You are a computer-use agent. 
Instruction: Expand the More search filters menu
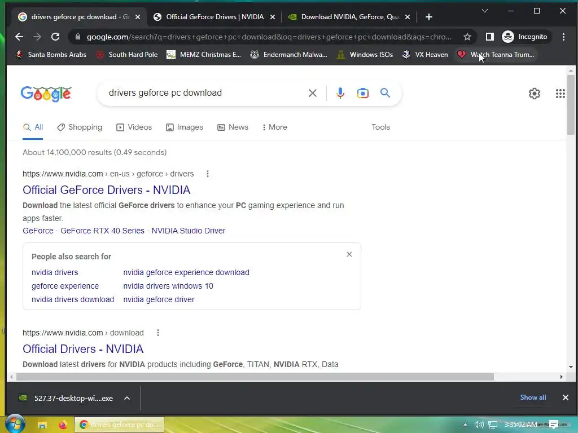[x=275, y=127]
